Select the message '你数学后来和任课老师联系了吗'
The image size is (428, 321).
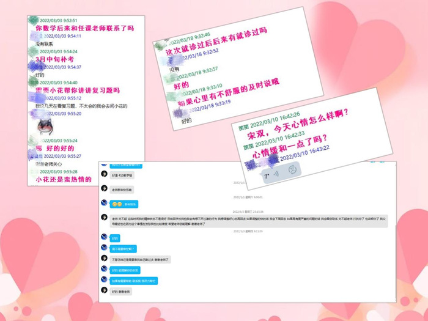coord(84,28)
